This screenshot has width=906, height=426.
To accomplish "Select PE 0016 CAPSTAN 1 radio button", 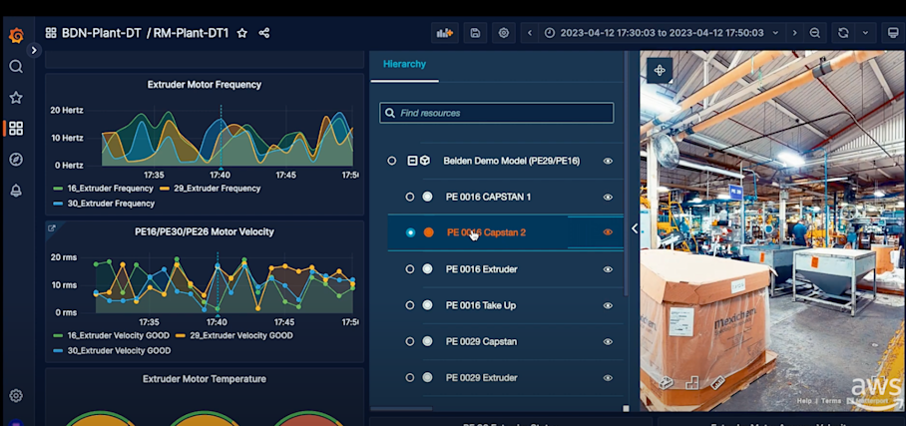I will tap(410, 198).
